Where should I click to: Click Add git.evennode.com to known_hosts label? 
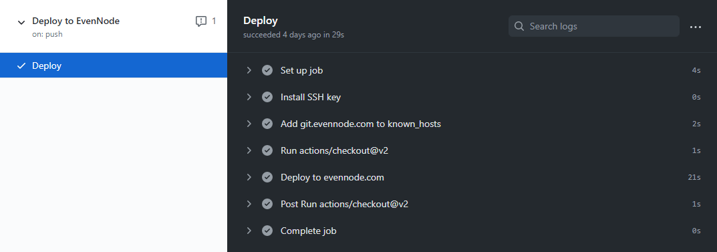pyautogui.click(x=361, y=124)
